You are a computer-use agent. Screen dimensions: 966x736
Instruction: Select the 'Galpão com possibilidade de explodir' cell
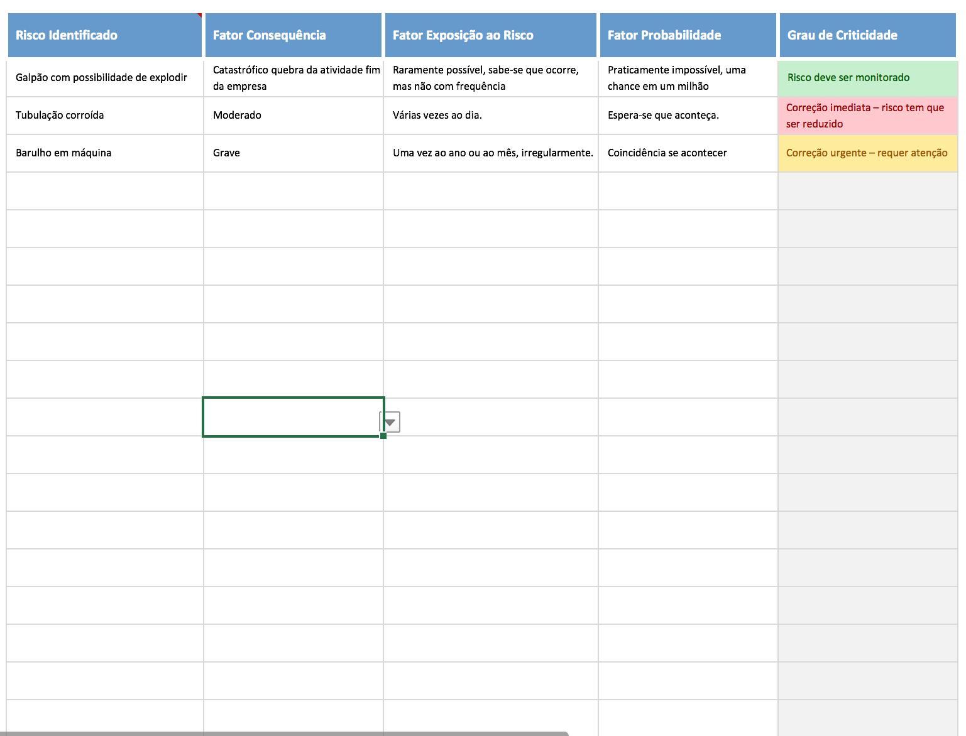104,78
